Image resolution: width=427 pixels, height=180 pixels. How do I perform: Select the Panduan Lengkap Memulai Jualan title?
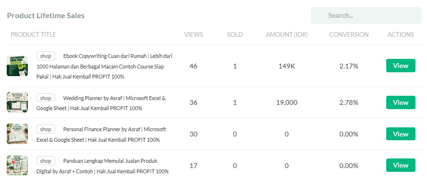tap(103, 166)
